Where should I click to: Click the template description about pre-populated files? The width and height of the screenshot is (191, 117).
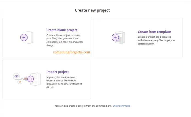156,40
